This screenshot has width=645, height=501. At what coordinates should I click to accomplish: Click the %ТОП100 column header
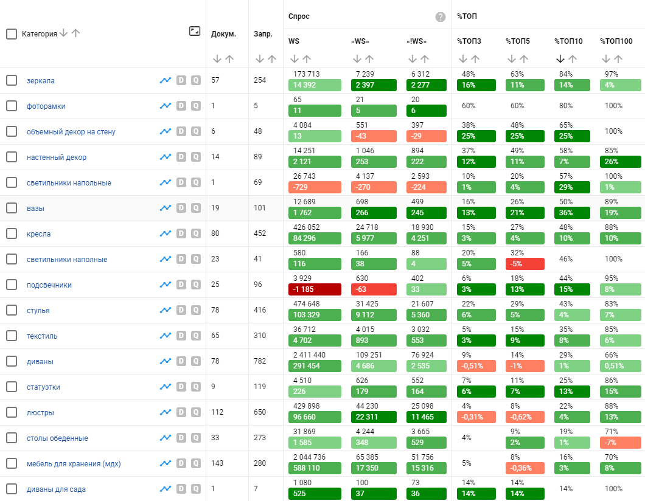click(616, 41)
